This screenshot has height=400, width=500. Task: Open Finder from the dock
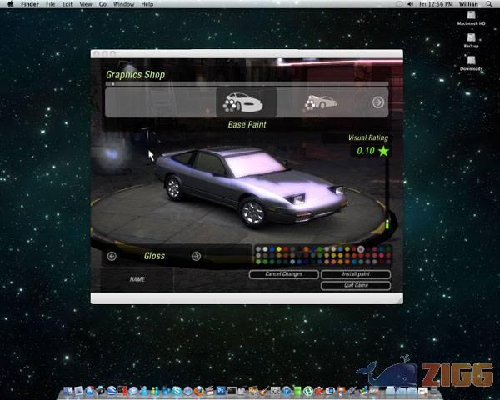tap(67, 391)
